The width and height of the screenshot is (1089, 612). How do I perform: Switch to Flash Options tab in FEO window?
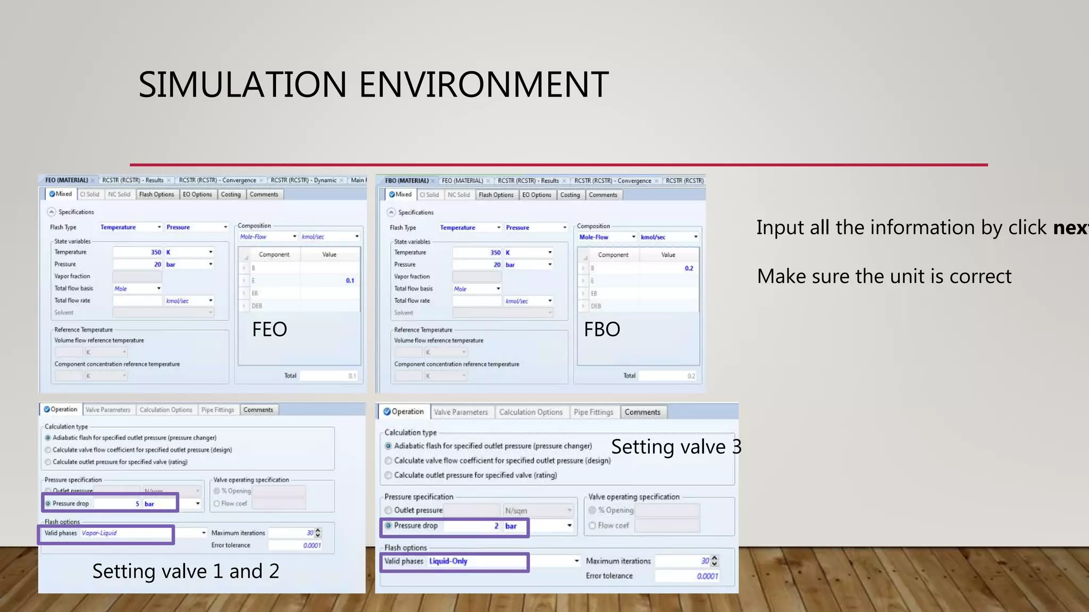tap(156, 194)
